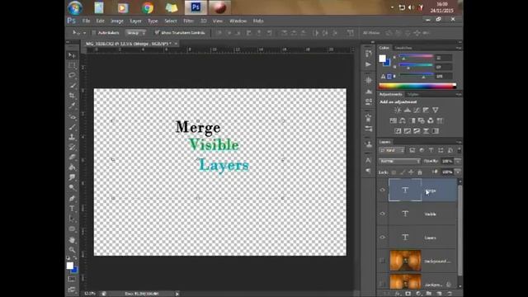Delete the selected layer with trash icon
528x297 pixels.
pos(450,294)
